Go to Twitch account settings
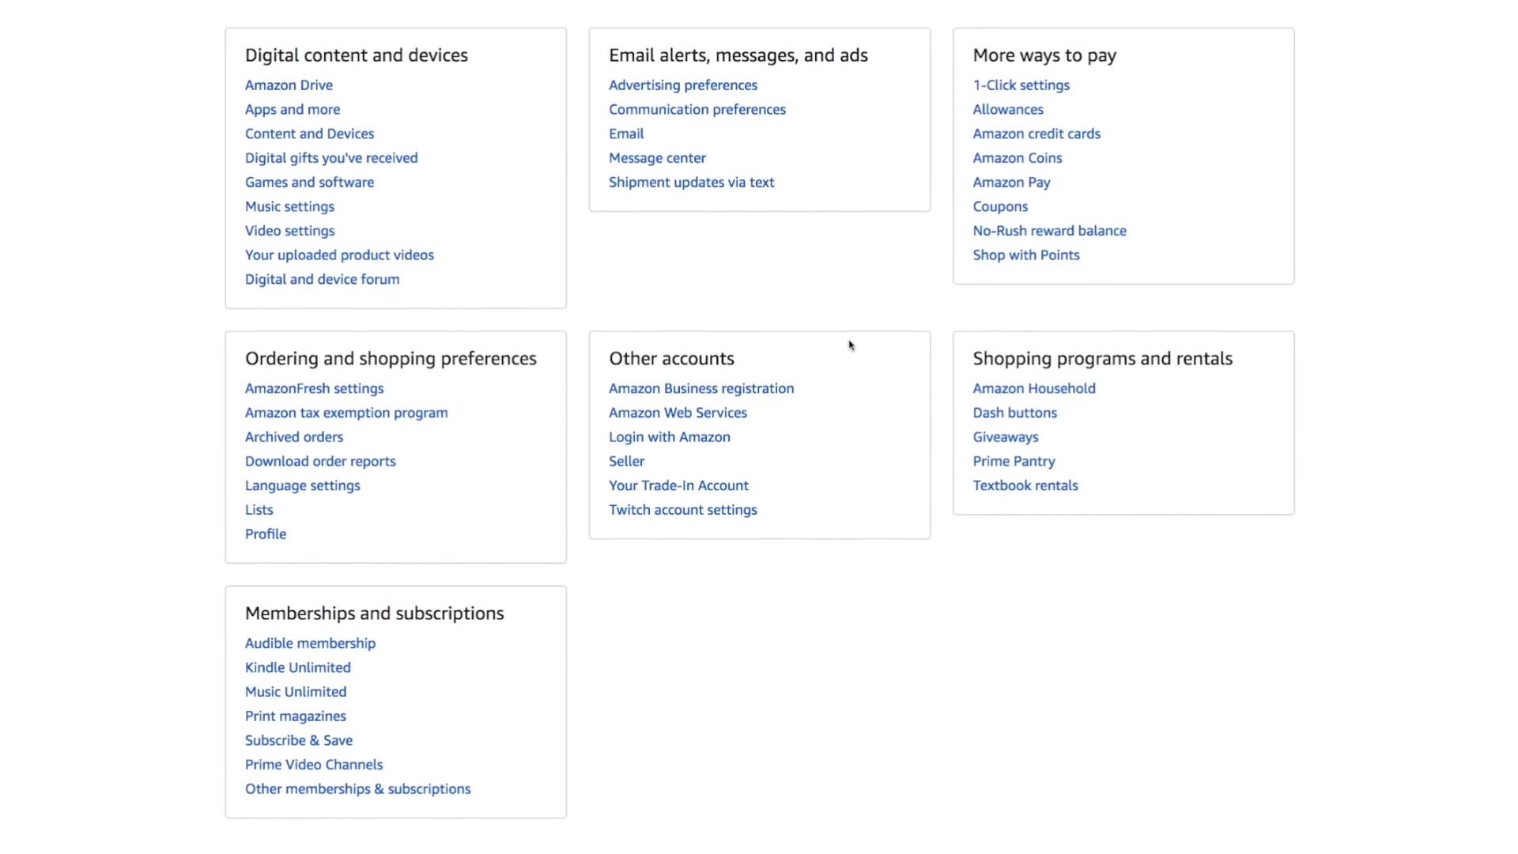1518x854 pixels. 682,510
